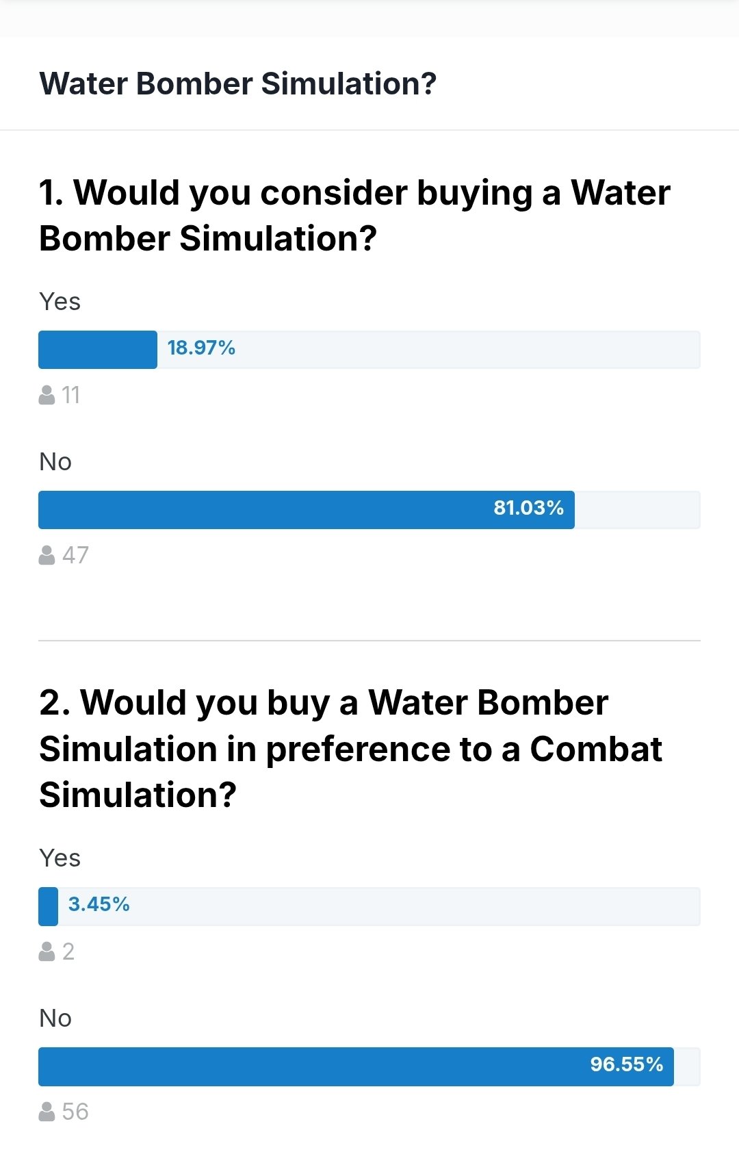This screenshot has height=1152, width=739.
Task: Click the 2 voters count
Action: click(x=68, y=951)
